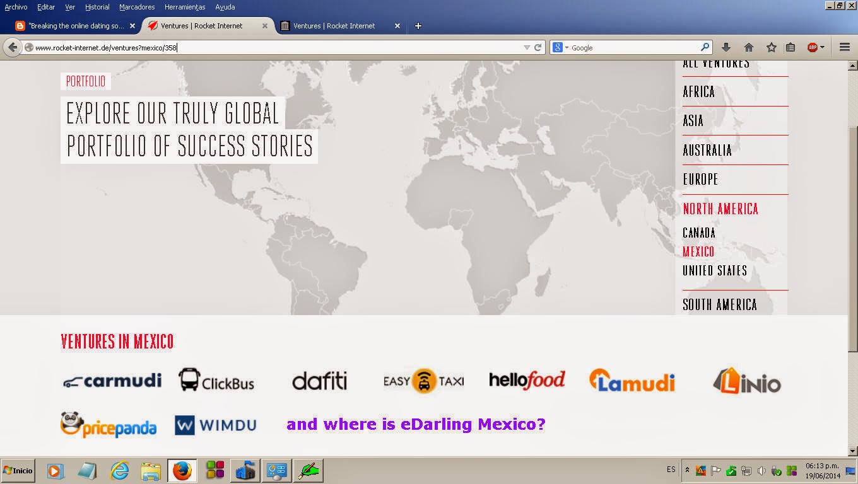Open the Lamudi venture logo
Viewport: 858px width, 484px height.
point(632,380)
